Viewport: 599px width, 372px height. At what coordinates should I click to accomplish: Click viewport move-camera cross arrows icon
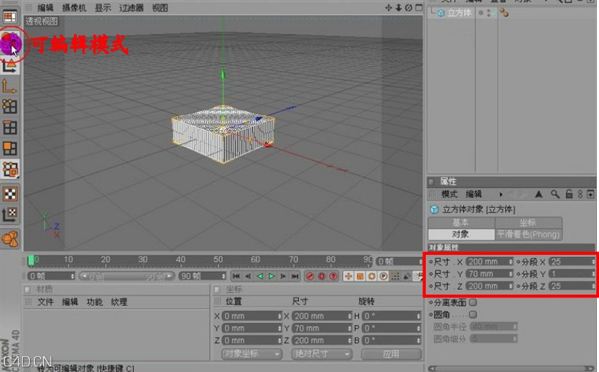point(388,8)
